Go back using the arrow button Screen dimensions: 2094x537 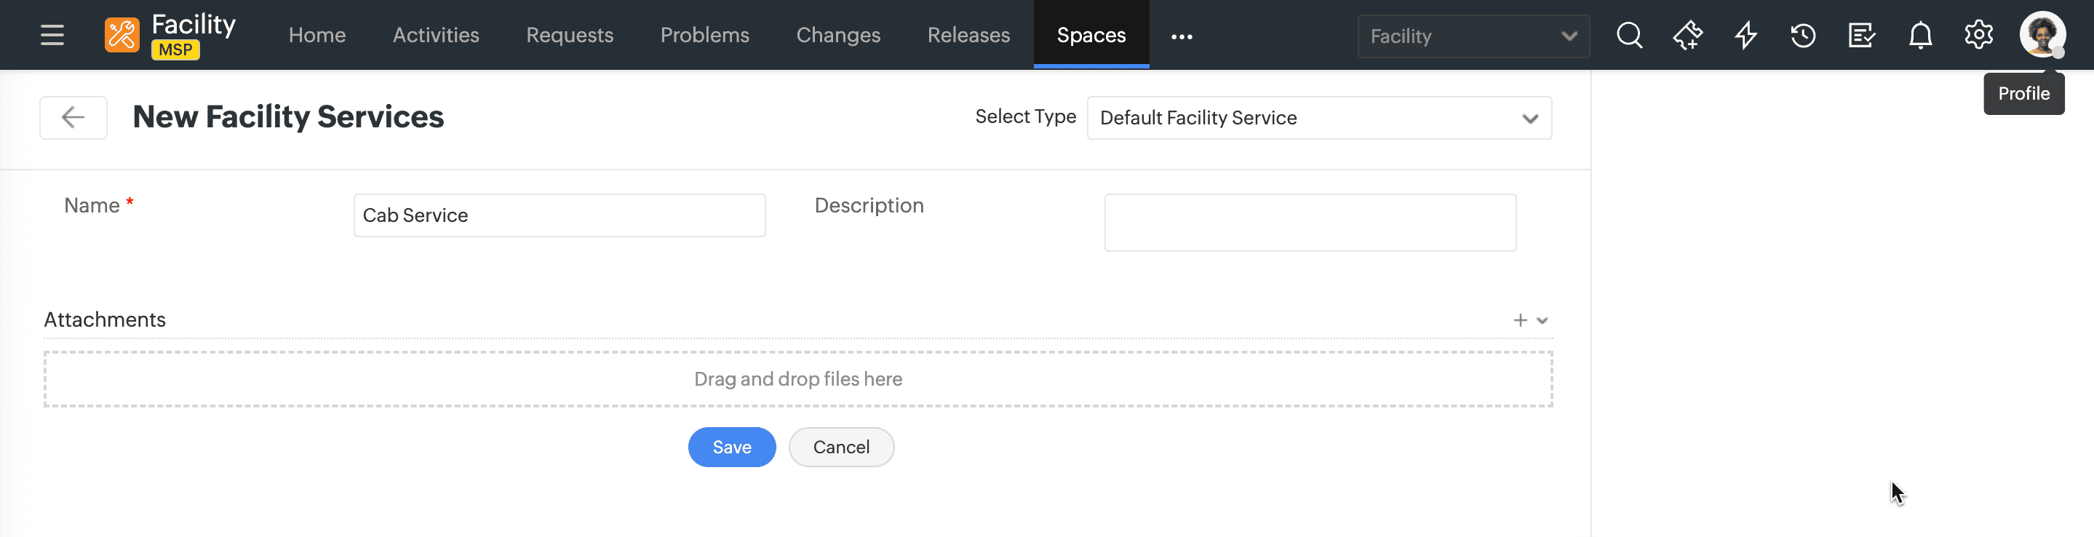tap(73, 118)
